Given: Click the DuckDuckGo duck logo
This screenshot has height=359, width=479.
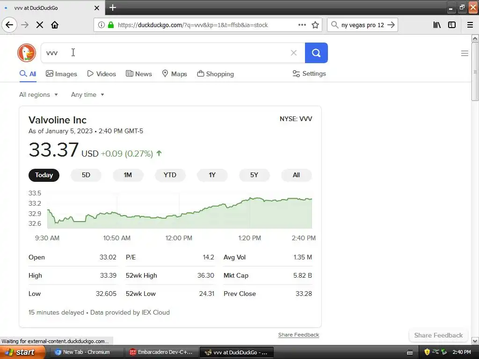Looking at the screenshot, I should pos(27,53).
